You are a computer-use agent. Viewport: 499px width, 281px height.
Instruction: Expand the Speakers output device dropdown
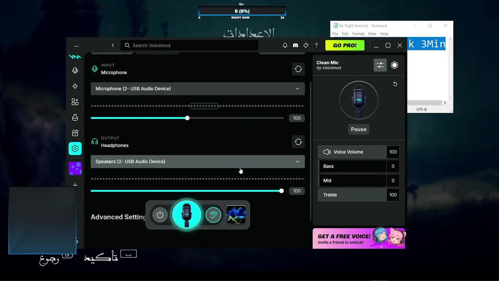[198, 162]
